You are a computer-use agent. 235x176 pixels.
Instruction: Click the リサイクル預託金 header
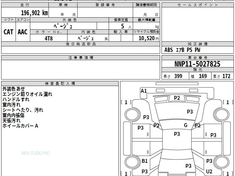146,32
